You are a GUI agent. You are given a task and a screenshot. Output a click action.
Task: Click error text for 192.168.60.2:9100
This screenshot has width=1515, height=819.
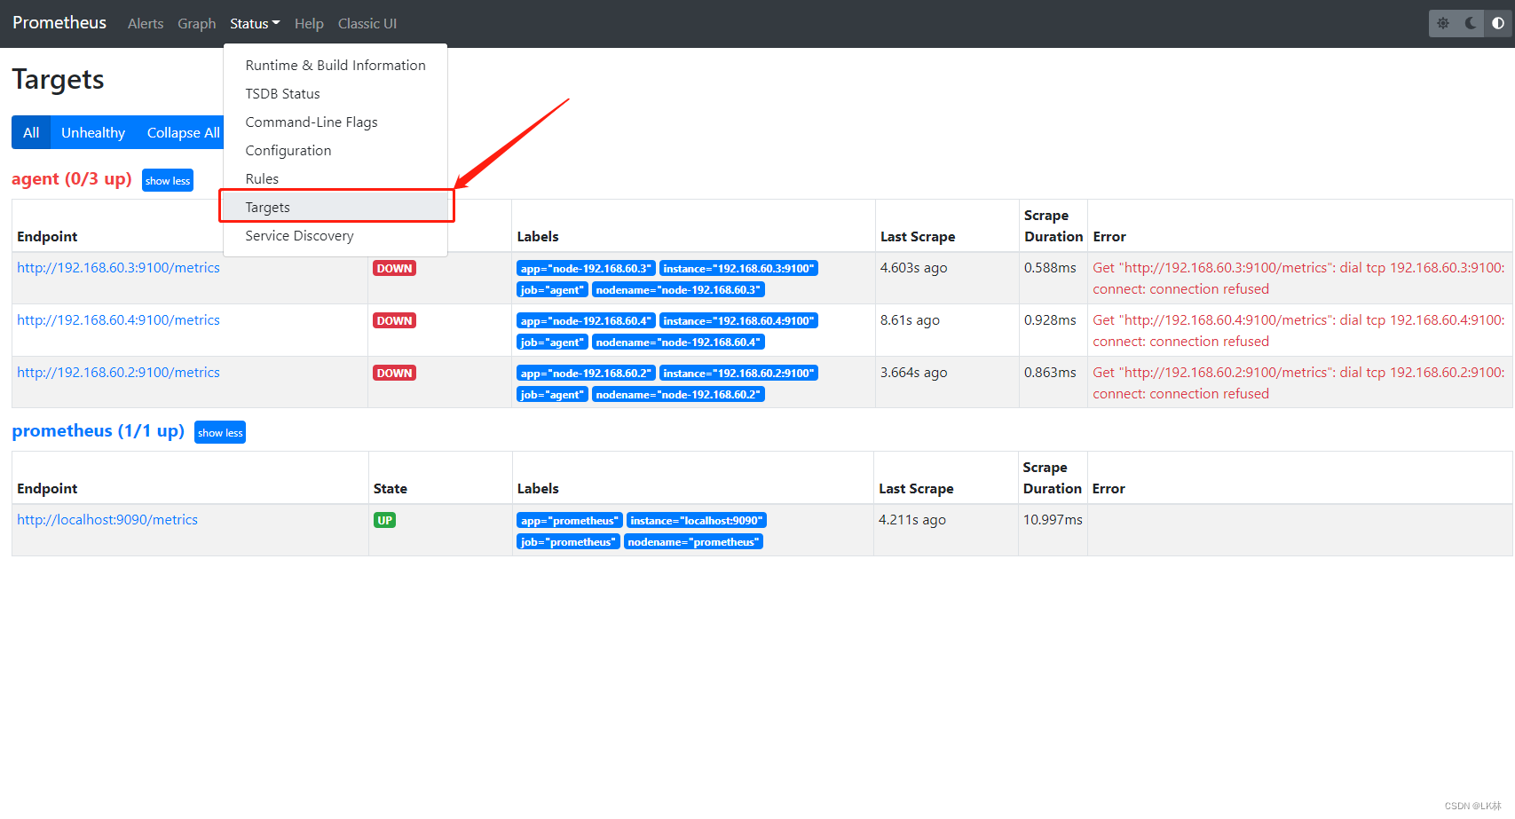click(x=1298, y=383)
